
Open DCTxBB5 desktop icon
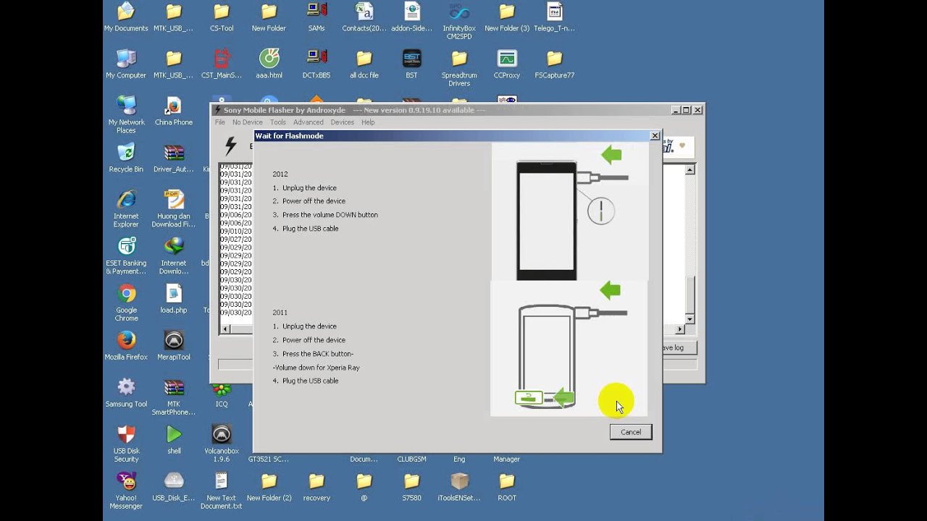click(316, 64)
